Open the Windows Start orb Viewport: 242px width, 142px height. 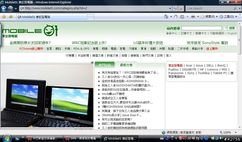pyautogui.click(x=6, y=138)
